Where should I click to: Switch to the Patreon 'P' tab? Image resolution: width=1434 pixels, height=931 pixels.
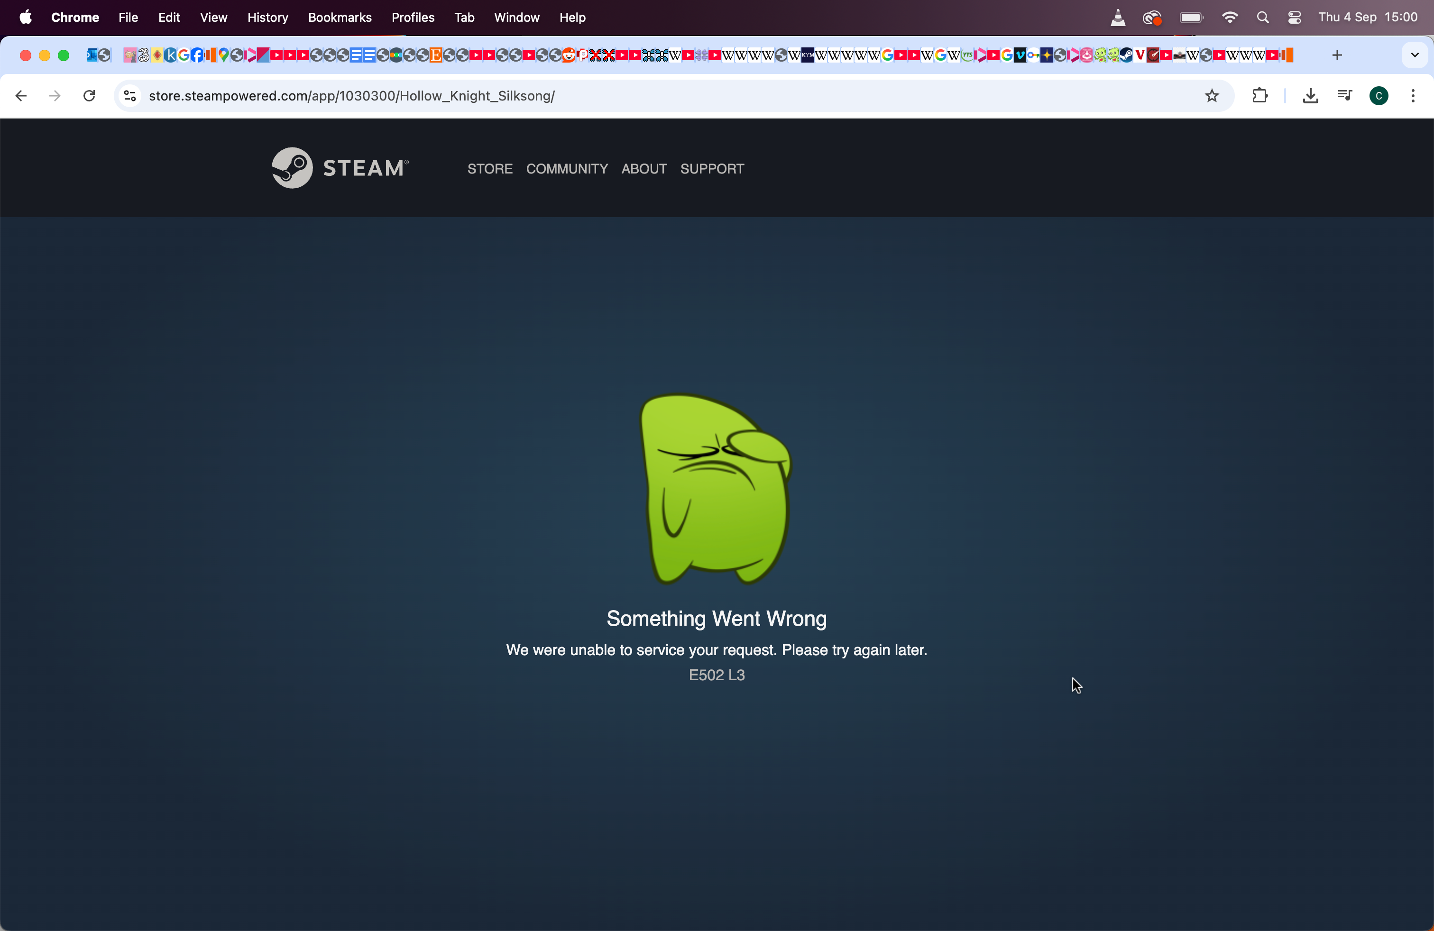coord(583,55)
